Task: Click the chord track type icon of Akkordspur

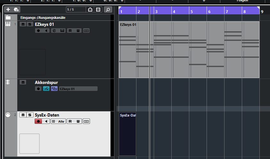Action: (x=8, y=82)
